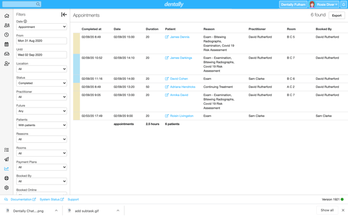Click the Booked By column header

(324, 29)
